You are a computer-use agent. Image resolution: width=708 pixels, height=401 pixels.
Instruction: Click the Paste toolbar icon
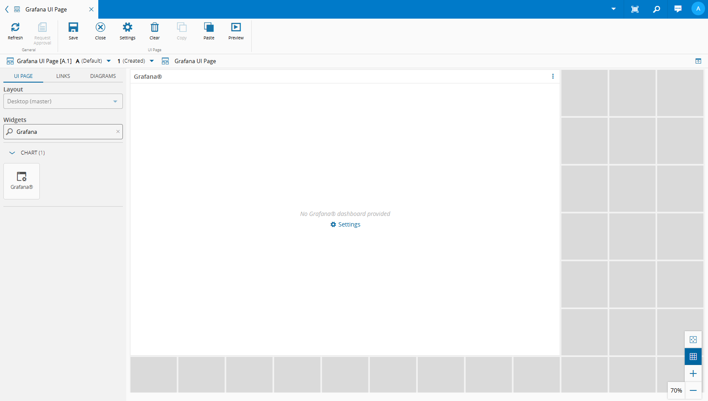coord(209,28)
